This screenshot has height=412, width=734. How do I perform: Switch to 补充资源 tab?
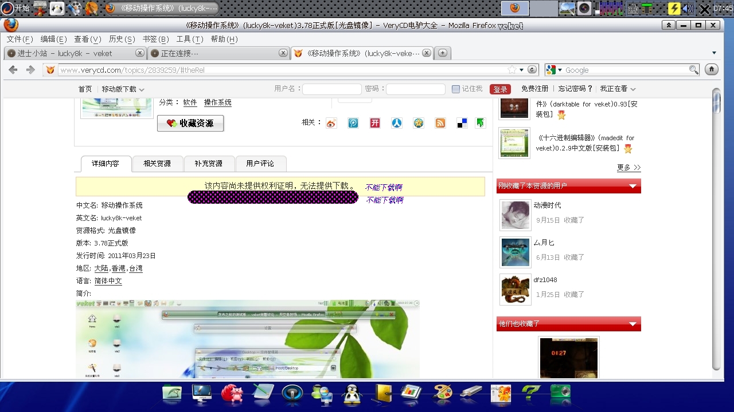pyautogui.click(x=209, y=164)
